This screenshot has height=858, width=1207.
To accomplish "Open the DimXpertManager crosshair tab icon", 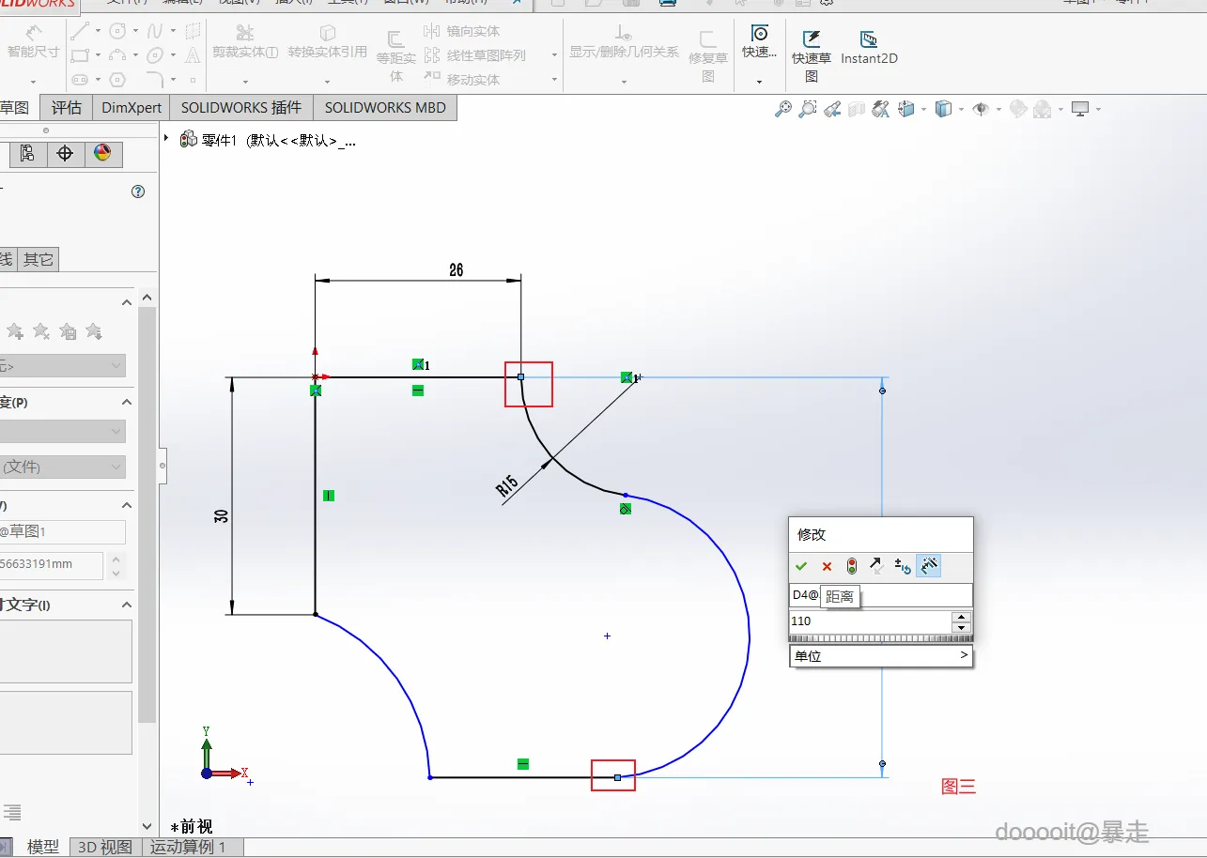I will 65,154.
